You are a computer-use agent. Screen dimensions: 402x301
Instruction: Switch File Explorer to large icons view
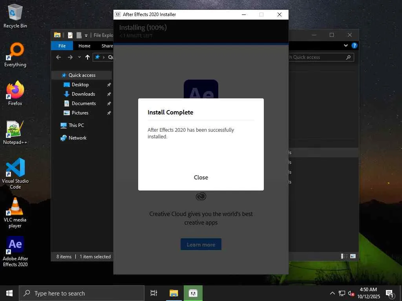click(x=353, y=256)
